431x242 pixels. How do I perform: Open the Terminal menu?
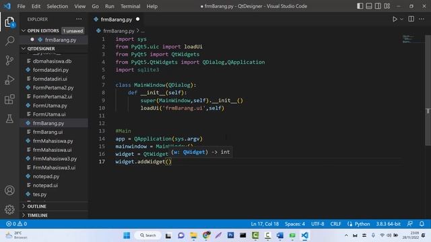tap(130, 6)
